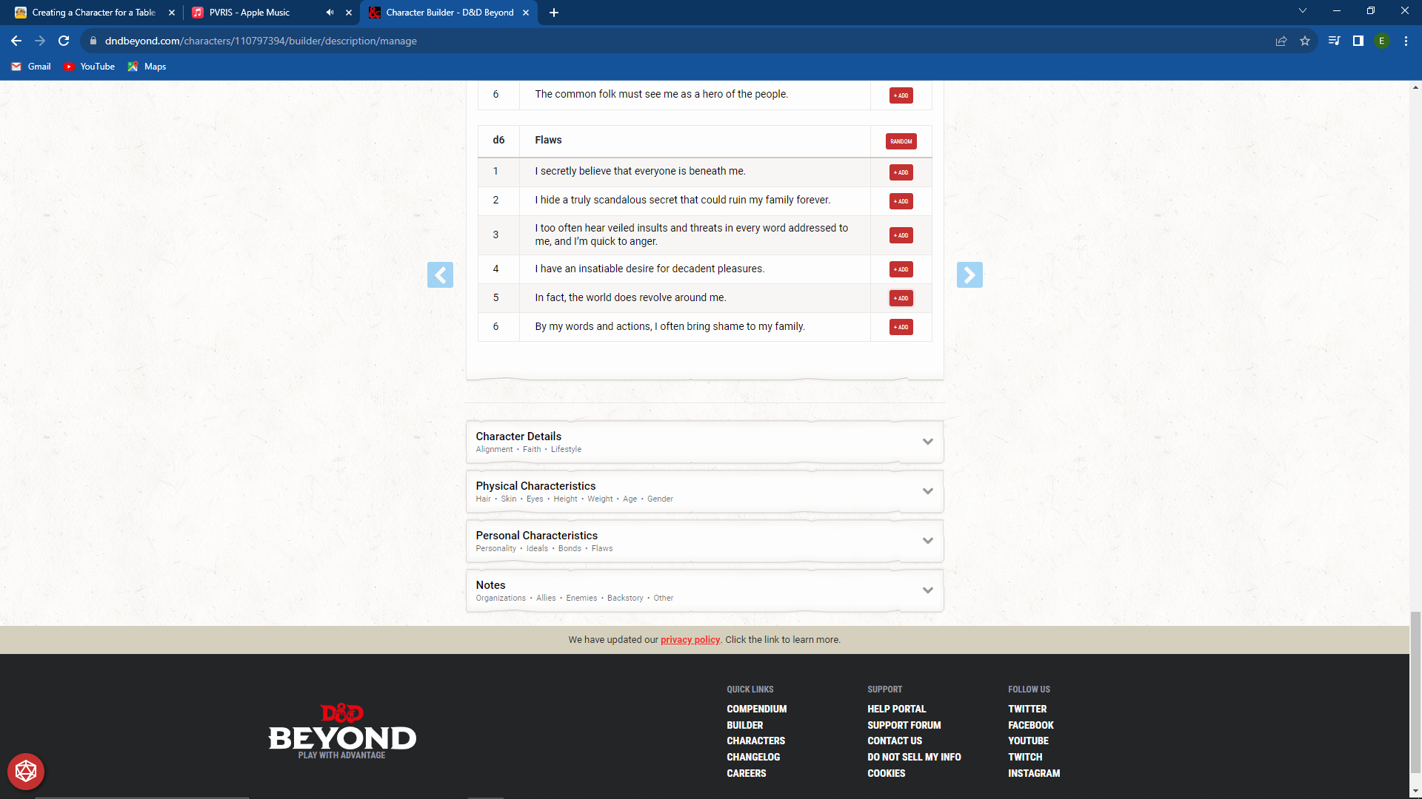Expand the Physical Characteristics section
Screen dimensions: 1422x799
coord(927,490)
